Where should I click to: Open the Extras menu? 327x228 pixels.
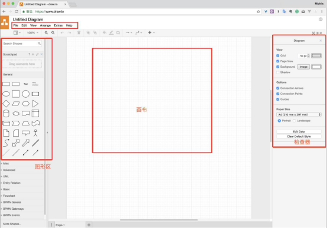pyautogui.click(x=58, y=25)
